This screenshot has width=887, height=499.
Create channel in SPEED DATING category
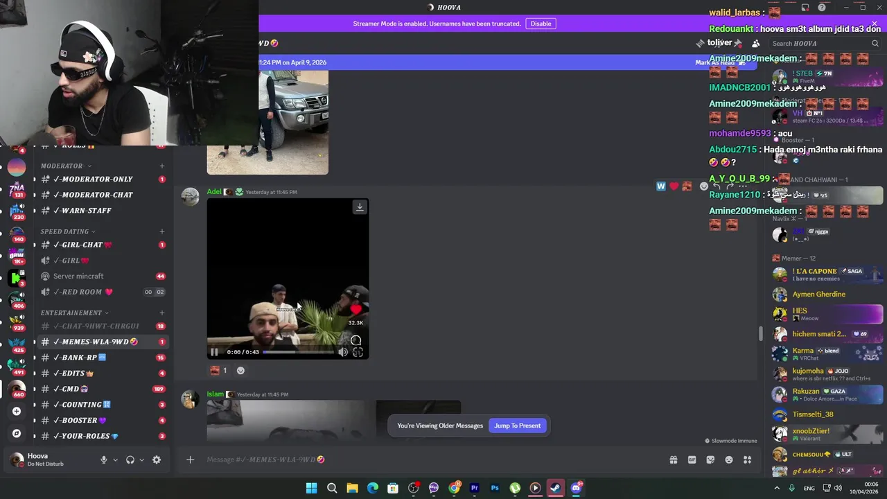pyautogui.click(x=162, y=231)
